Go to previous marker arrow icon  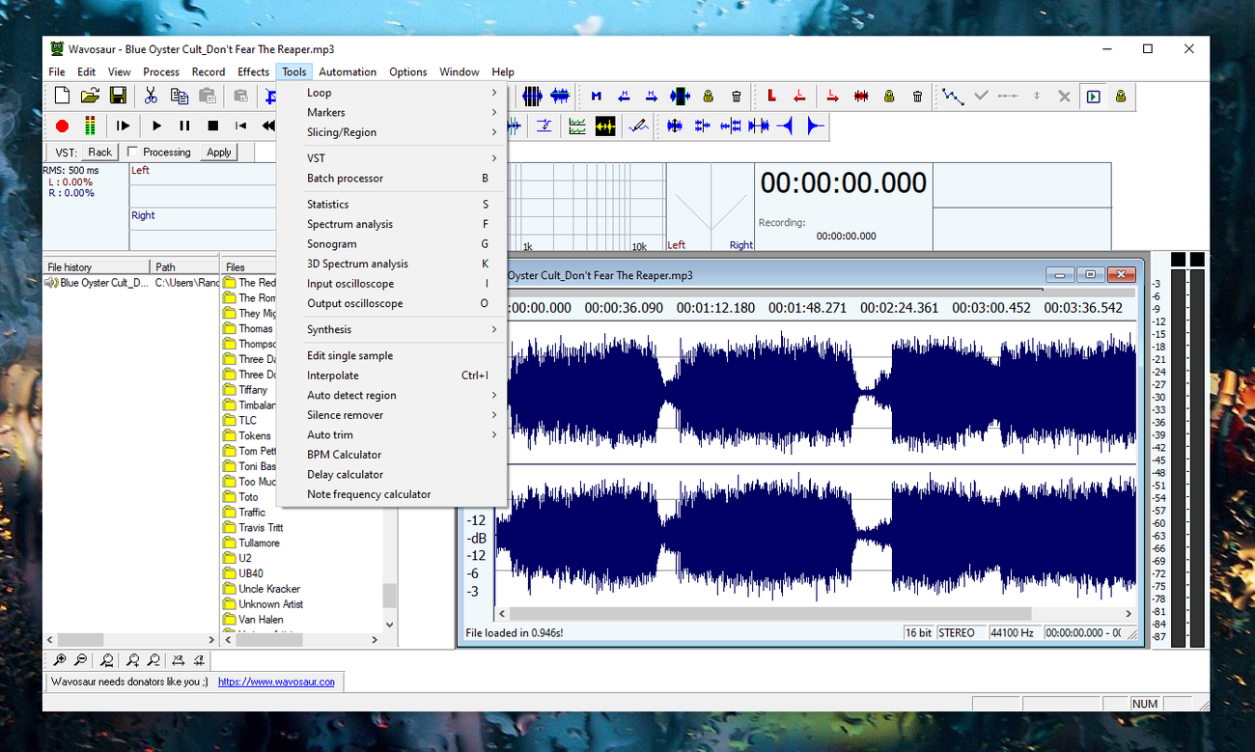pos(624,96)
